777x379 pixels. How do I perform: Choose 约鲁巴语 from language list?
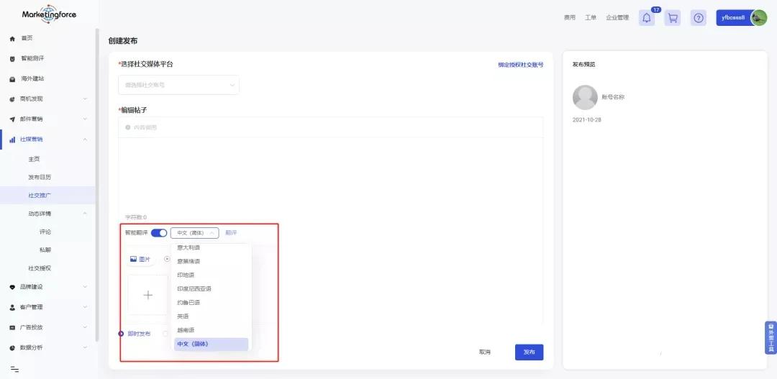211,303
